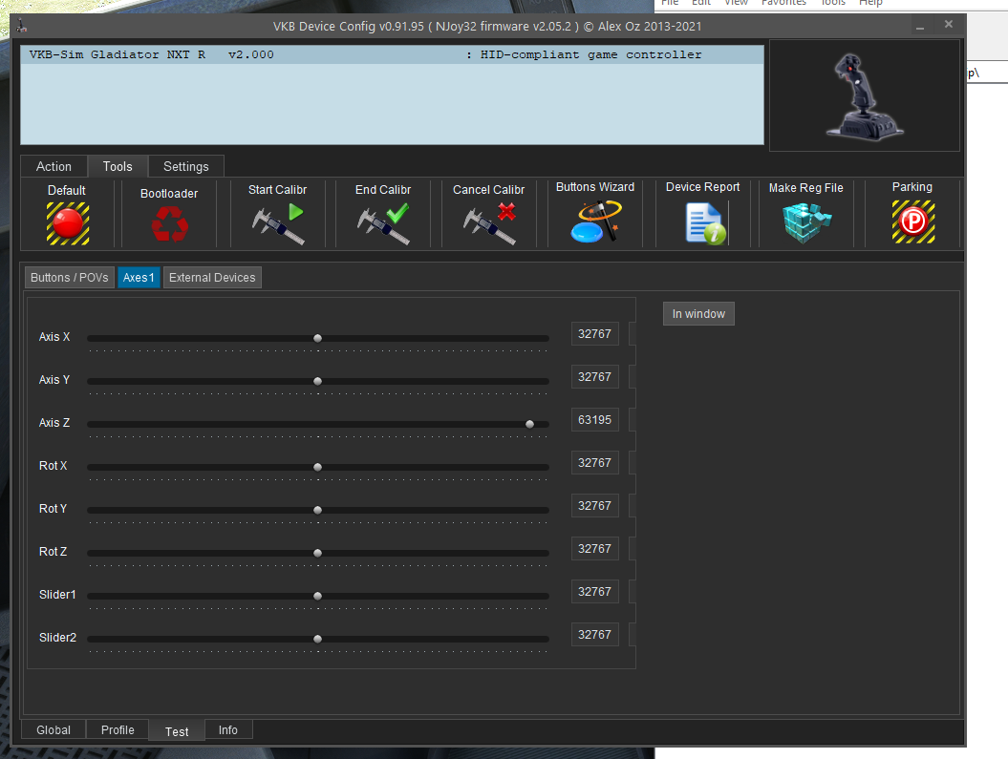Switch to the Global bottom tab
The width and height of the screenshot is (1008, 759).
54,730
